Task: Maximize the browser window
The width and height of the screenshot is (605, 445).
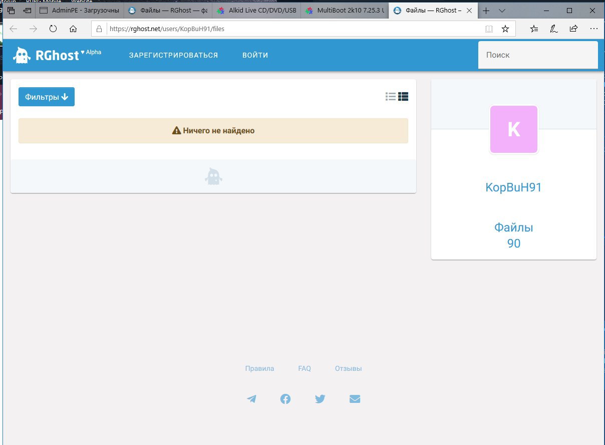Action: pyautogui.click(x=569, y=11)
